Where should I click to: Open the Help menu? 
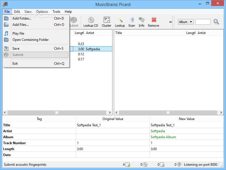click(x=68, y=12)
